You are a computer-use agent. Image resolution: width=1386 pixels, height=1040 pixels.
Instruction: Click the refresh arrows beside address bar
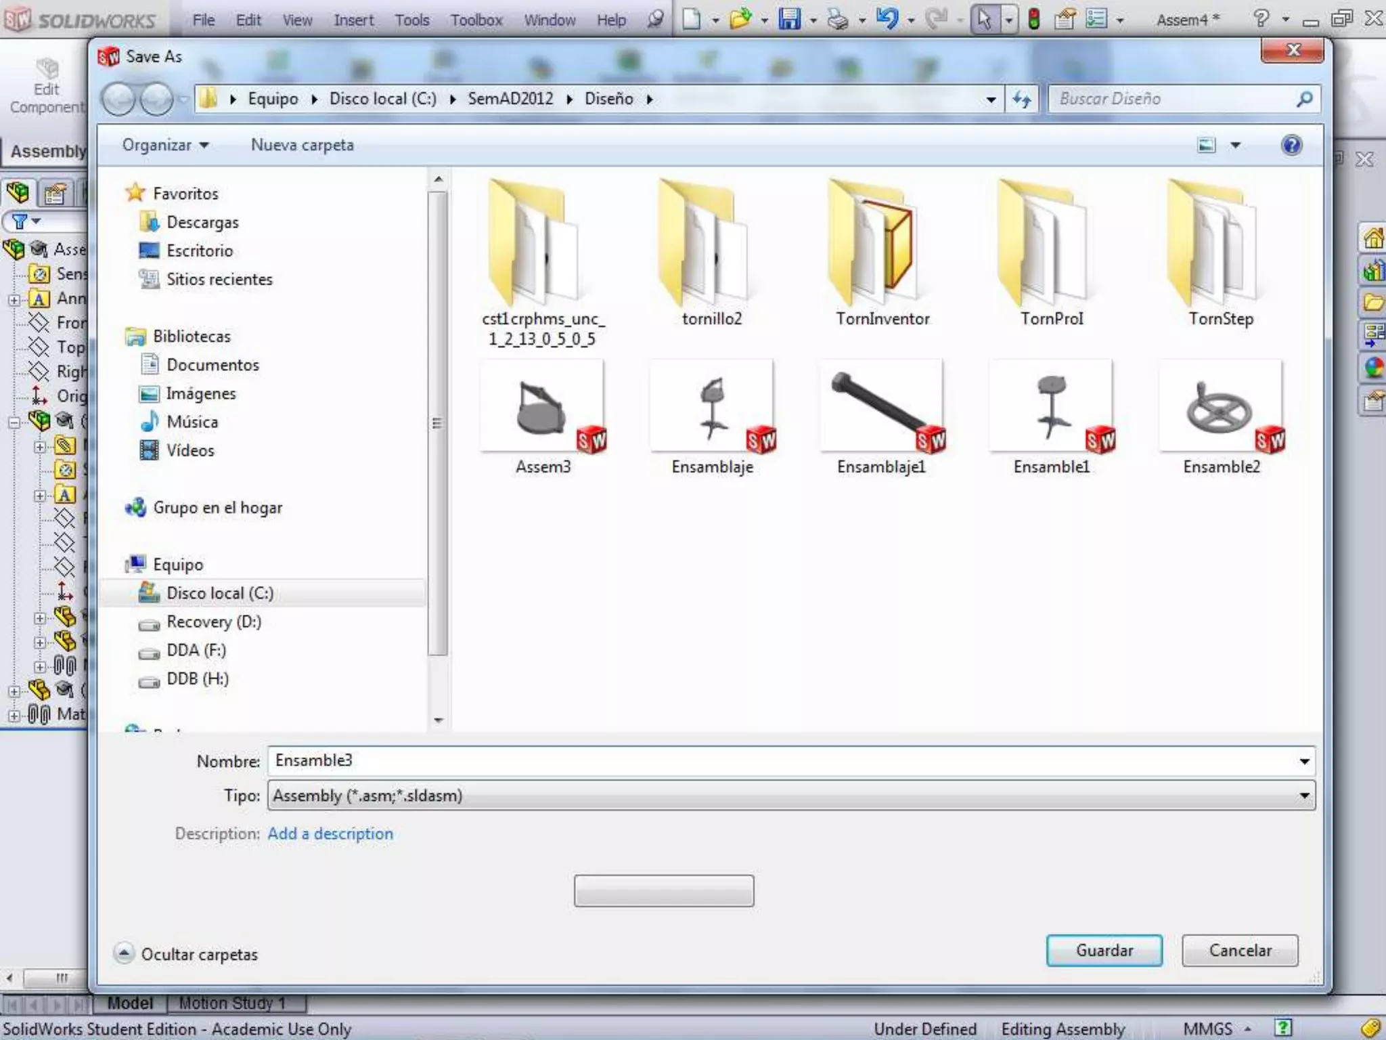(x=1021, y=100)
